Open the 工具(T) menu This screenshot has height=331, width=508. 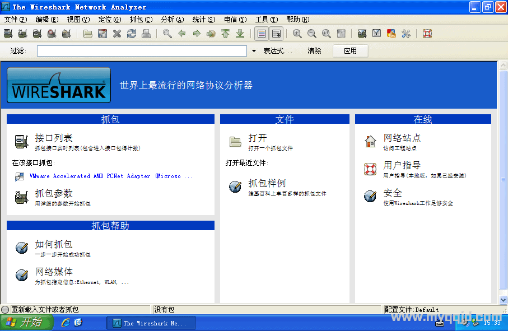pos(267,20)
